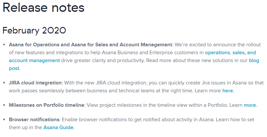Open the "operations, sales, and" link
This screenshot has width=267, height=137.
coord(230,53)
